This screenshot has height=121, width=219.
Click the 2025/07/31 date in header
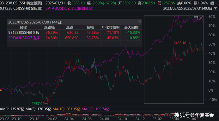click(55, 3)
